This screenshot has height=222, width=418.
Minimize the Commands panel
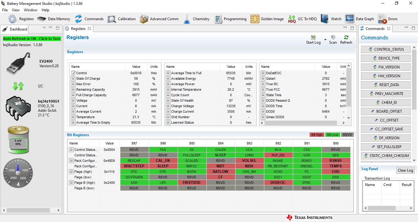point(406,28)
